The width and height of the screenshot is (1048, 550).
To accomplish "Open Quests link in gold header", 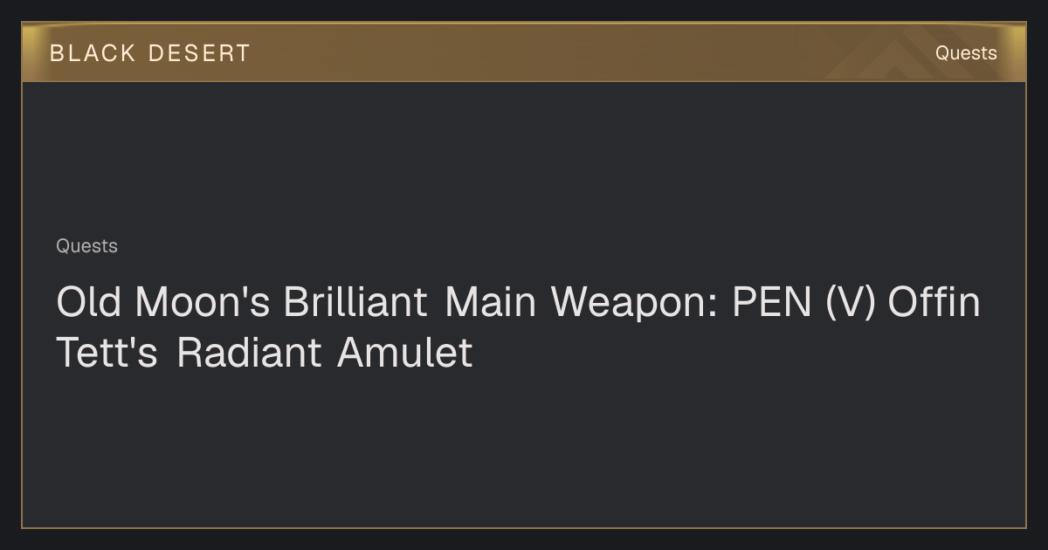I will [966, 53].
